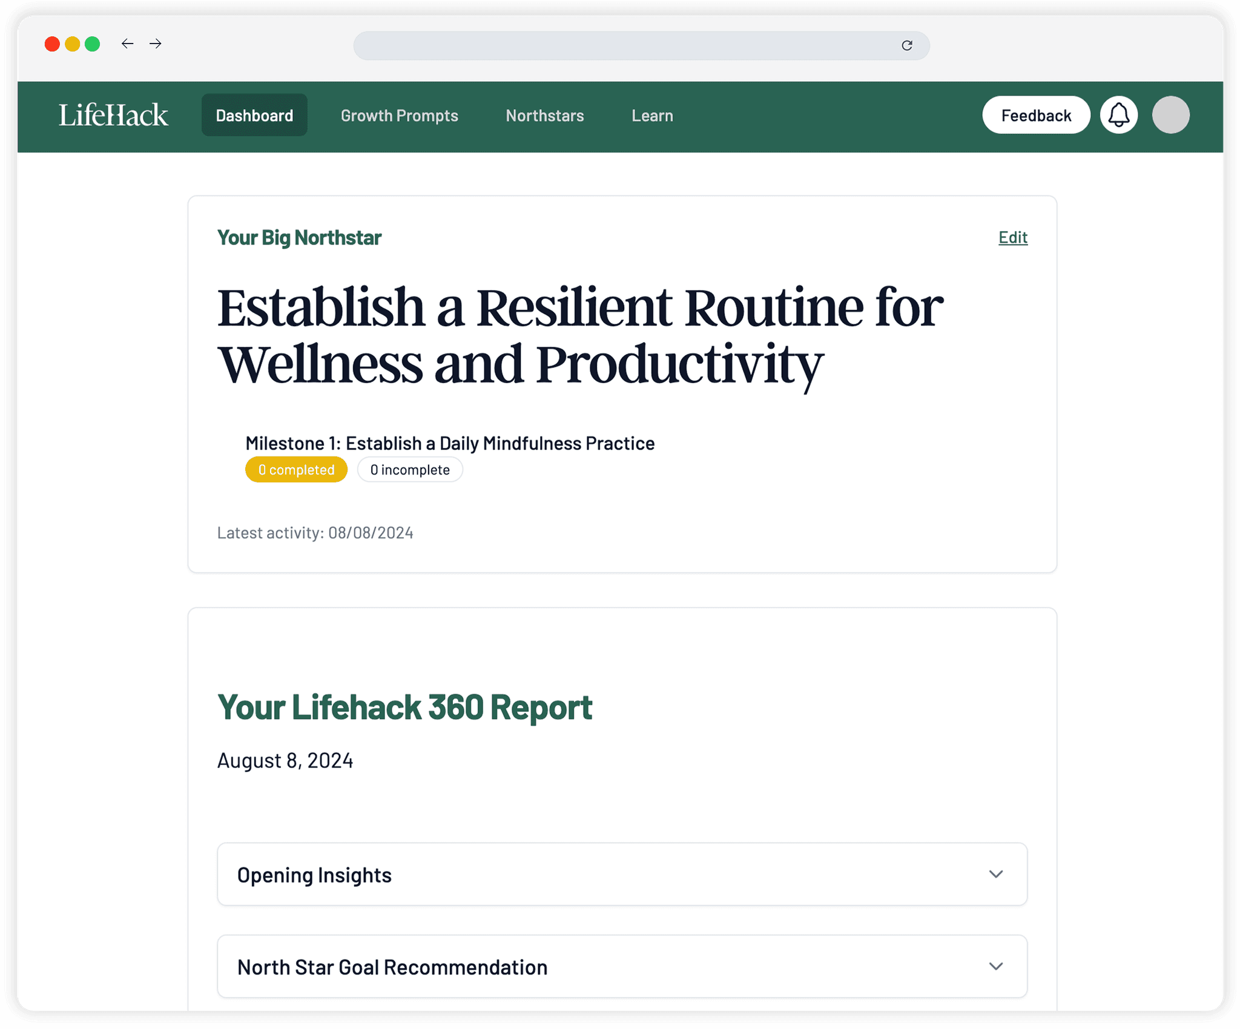This screenshot has width=1240, height=1029.
Task: Click the browser back arrow
Action: (x=127, y=44)
